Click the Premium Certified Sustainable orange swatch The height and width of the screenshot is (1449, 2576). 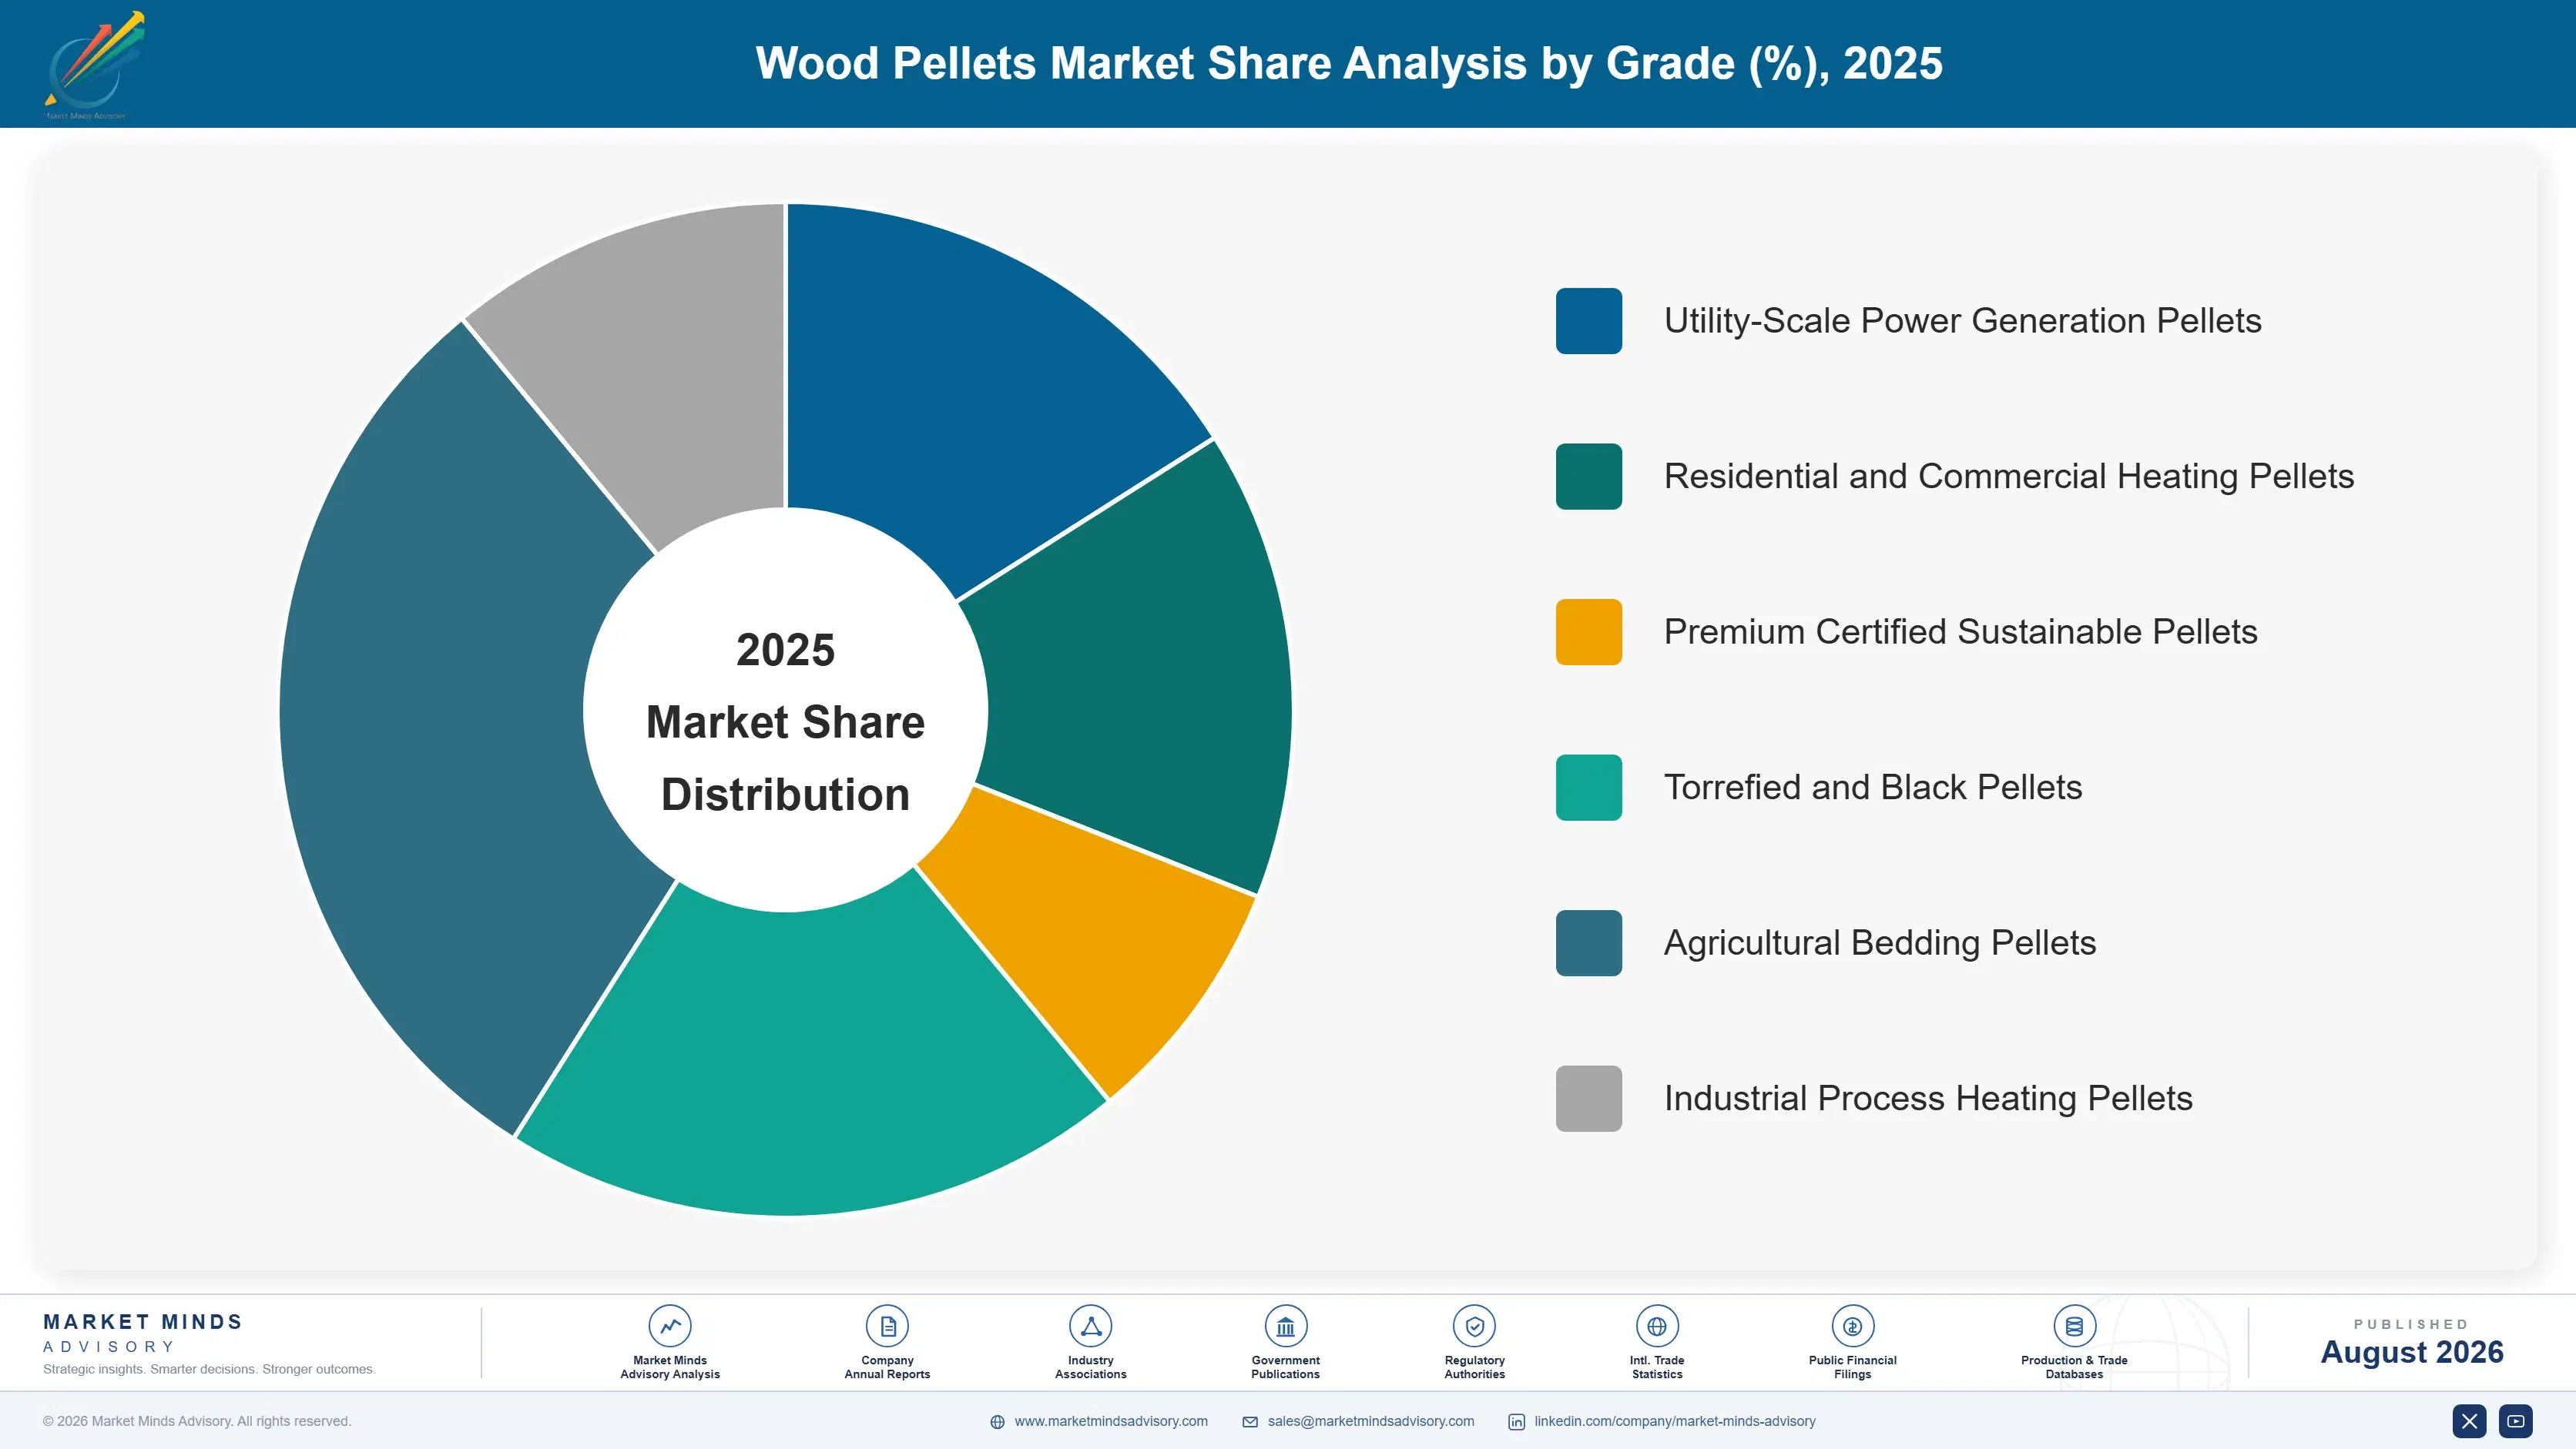click(x=1588, y=631)
